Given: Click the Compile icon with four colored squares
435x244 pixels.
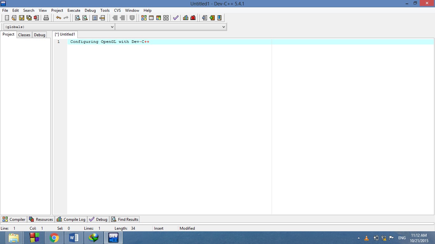Looking at the screenshot, I should click(144, 18).
